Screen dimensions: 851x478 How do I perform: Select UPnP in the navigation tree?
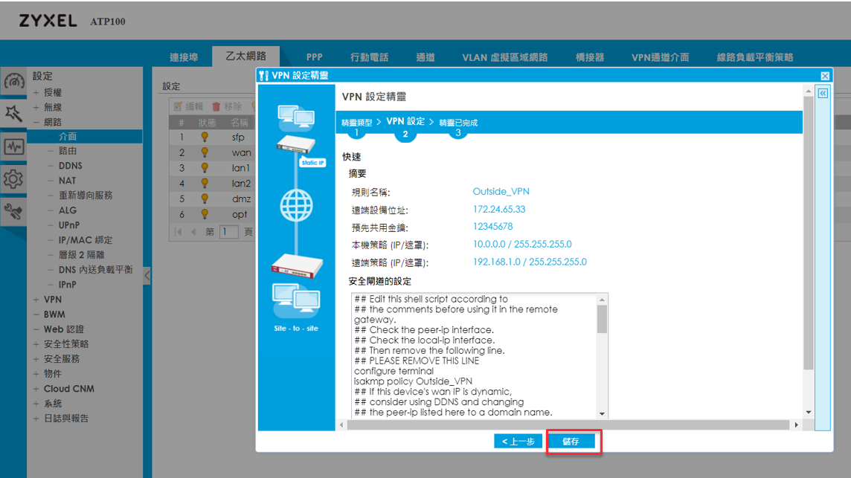pyautogui.click(x=69, y=225)
